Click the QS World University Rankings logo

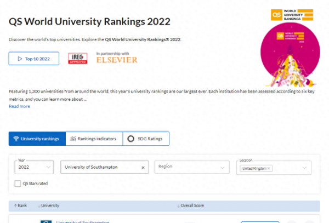pos(292,15)
